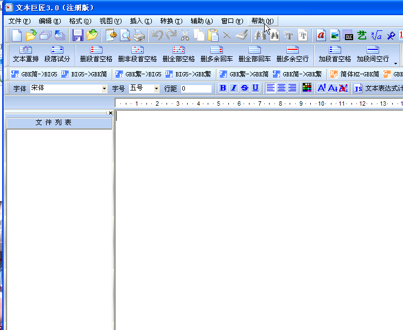The image size is (403, 330).
Task: Open the 插入(I) menu
Action: pos(141,21)
